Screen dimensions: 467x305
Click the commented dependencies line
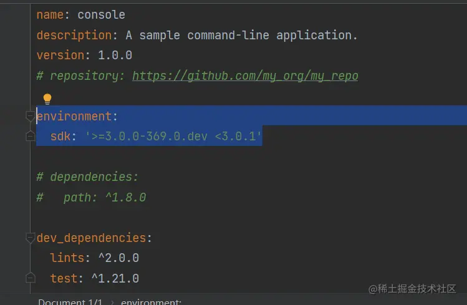click(x=87, y=177)
